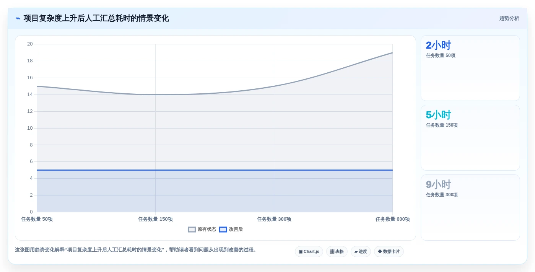The image size is (535, 272).
Task: Click the y-axis label 10
Action: [x=30, y=128]
